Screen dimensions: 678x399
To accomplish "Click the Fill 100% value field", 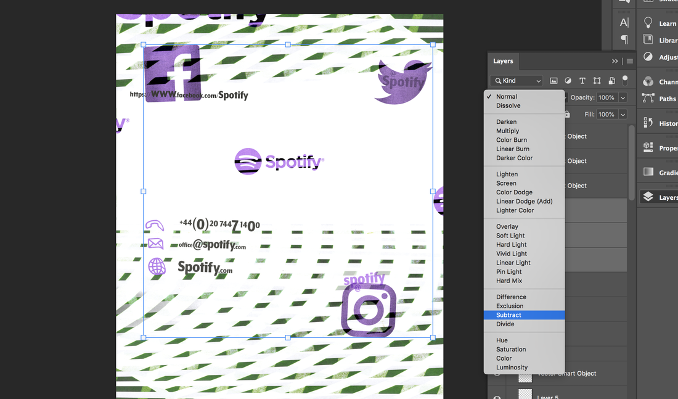I will point(607,115).
